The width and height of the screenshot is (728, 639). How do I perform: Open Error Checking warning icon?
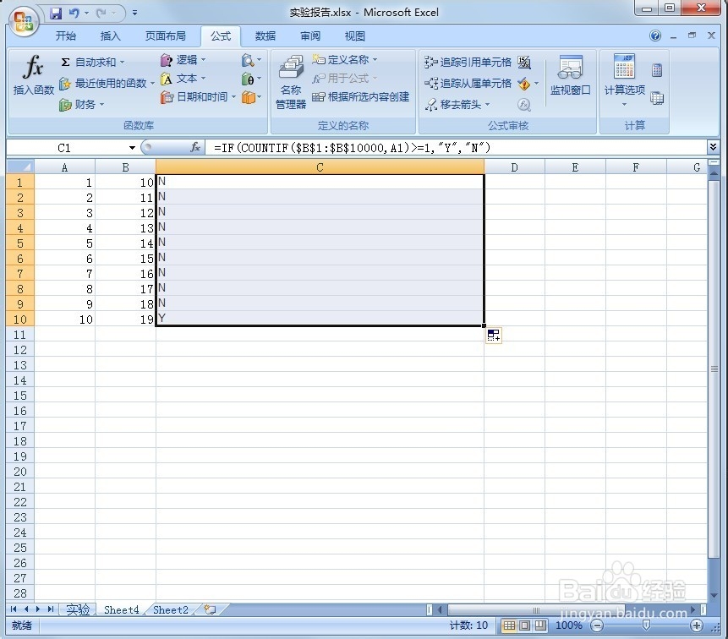point(524,84)
